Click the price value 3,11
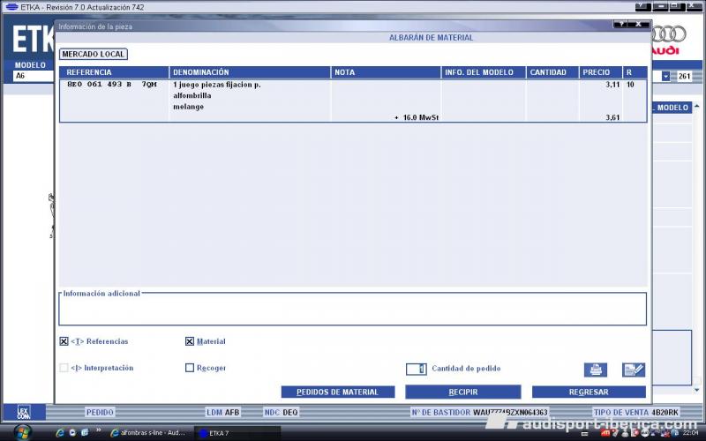 coord(612,85)
